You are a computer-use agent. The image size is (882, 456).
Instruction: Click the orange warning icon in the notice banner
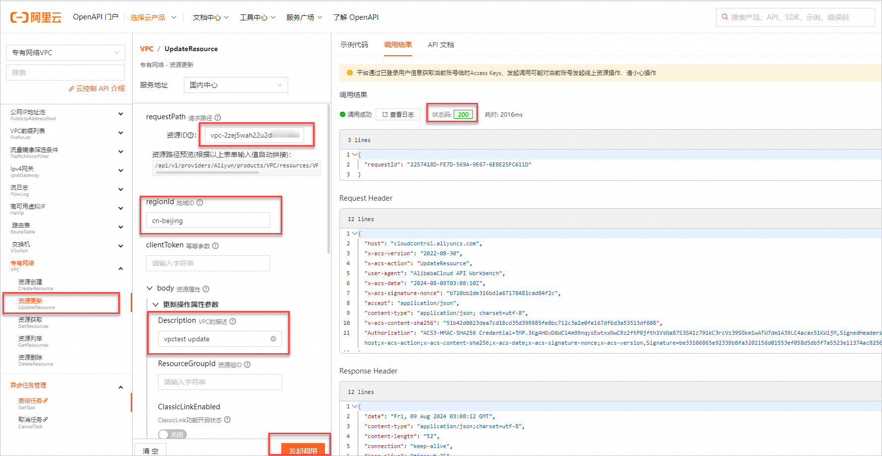point(350,73)
